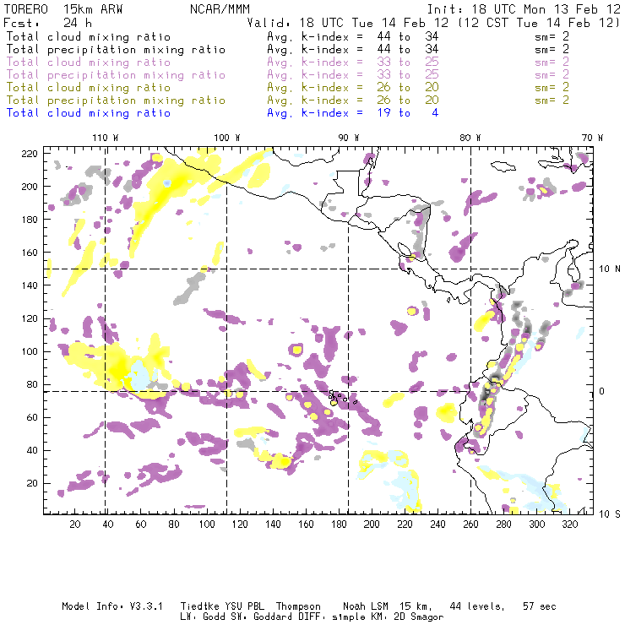Select the "10 S" latitude label
The width and height of the screenshot is (625, 625).
coord(610,514)
